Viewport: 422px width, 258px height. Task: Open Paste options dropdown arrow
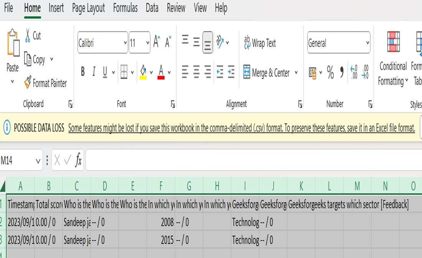(x=12, y=81)
